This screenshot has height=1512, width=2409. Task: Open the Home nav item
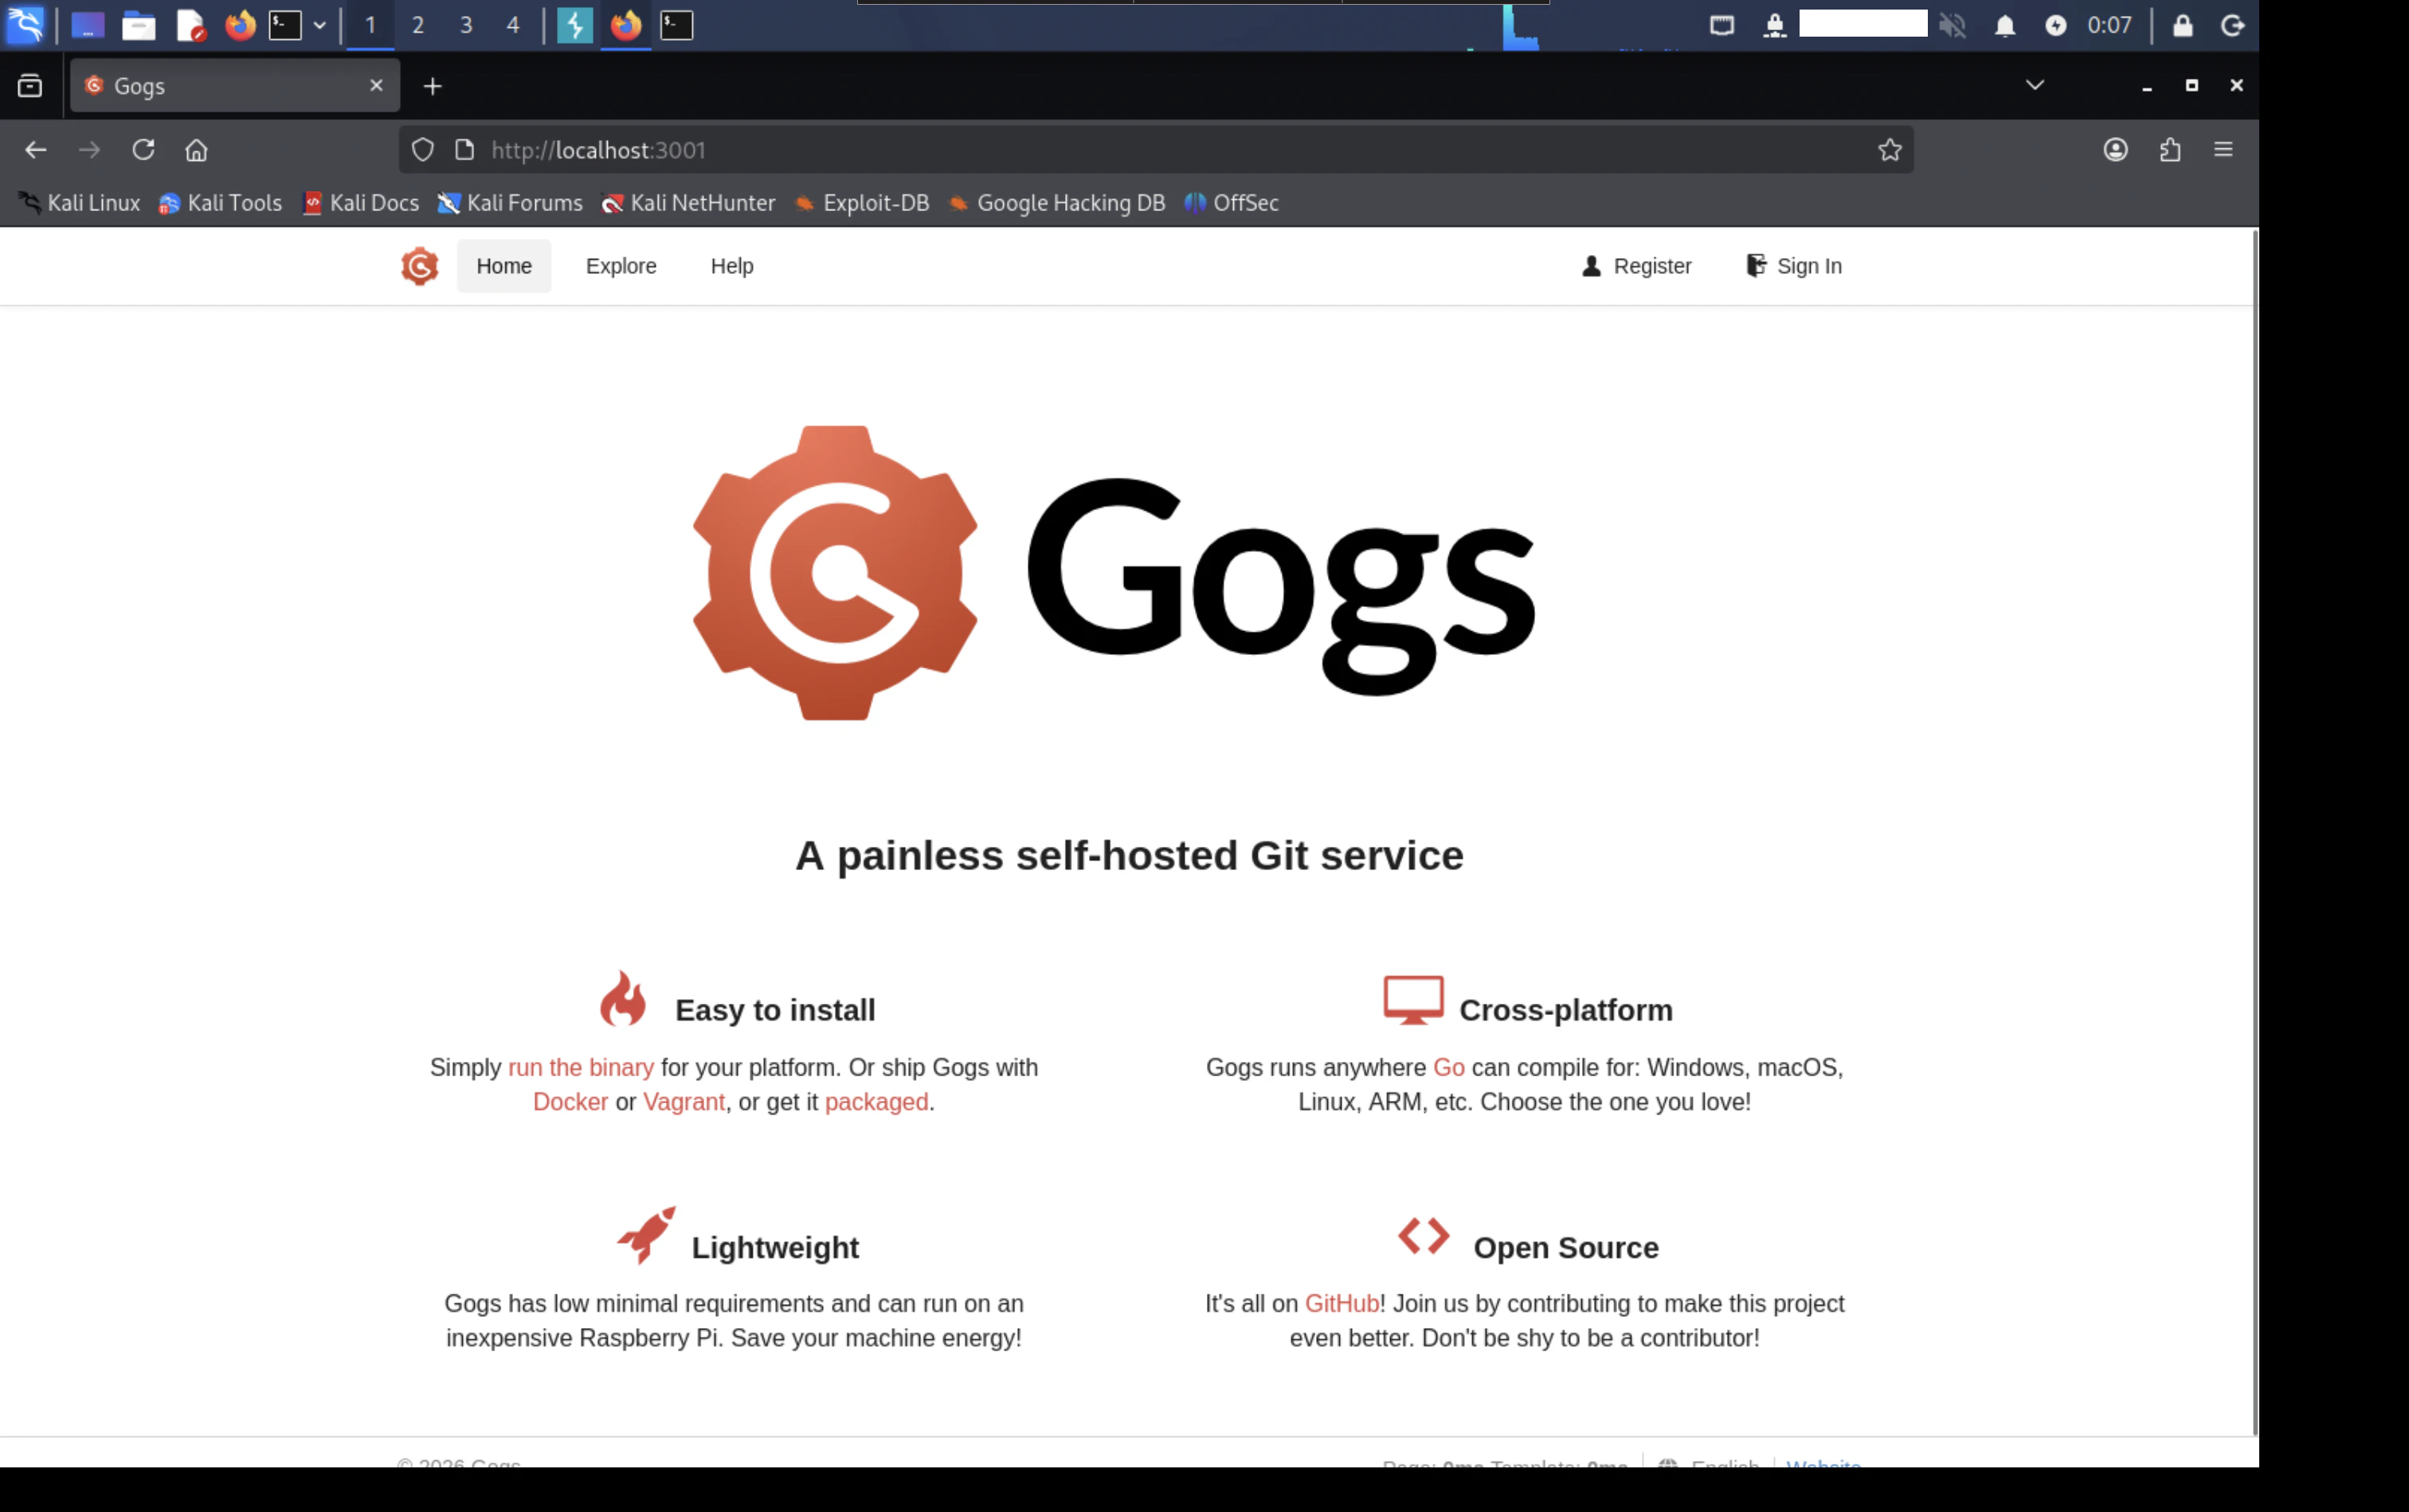click(x=504, y=266)
